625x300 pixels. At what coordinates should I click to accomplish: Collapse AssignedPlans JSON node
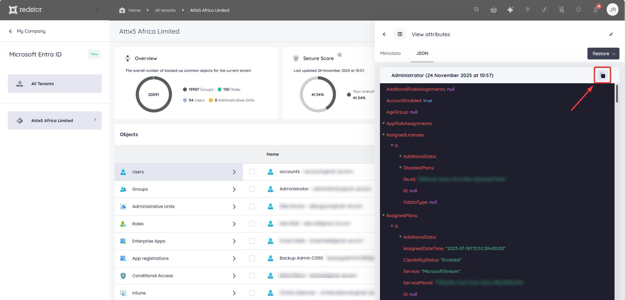point(384,215)
